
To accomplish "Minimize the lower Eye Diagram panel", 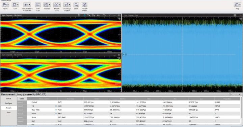I will click(x=114, y=55).
